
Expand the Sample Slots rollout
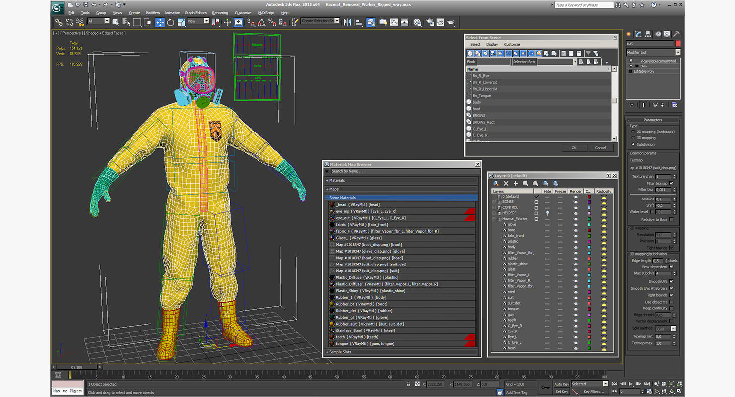[401, 352]
